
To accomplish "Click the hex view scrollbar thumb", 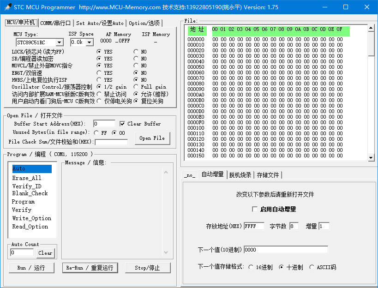I will (x=371, y=44).
